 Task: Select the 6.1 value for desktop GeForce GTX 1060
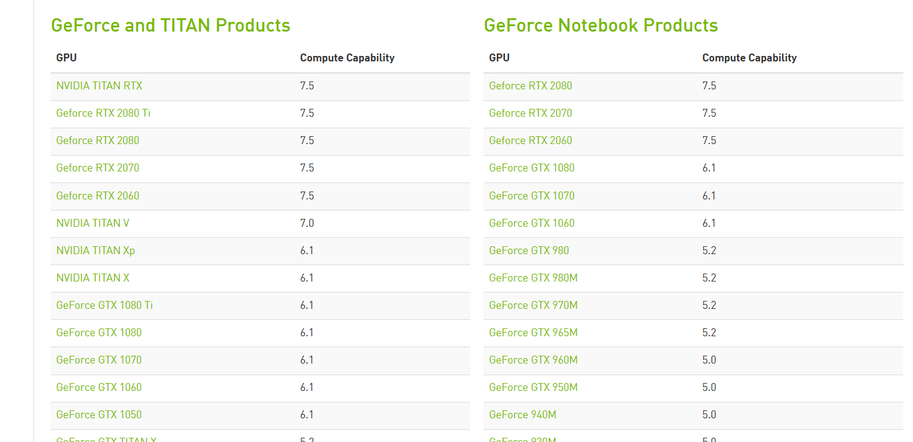pyautogui.click(x=307, y=387)
